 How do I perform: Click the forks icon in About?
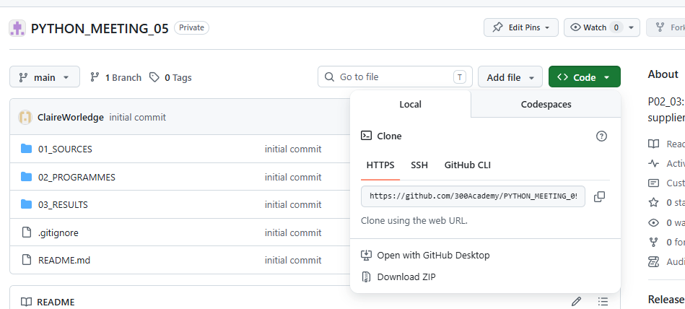point(653,242)
